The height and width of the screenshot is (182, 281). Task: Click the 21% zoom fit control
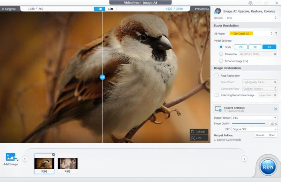coord(198,138)
